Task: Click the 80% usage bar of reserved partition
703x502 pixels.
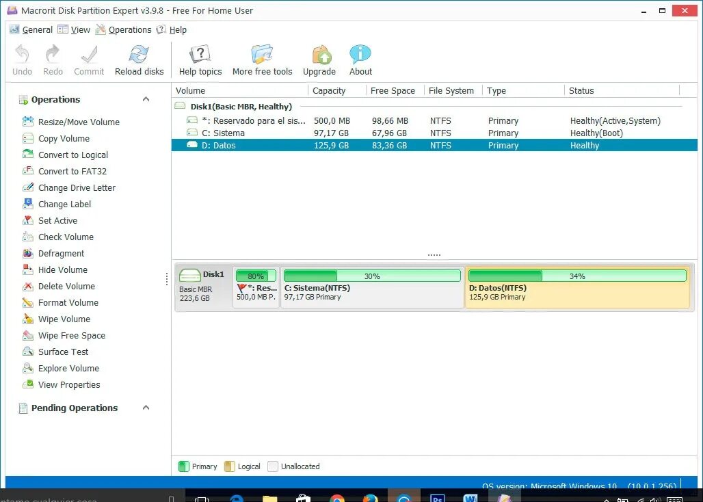Action: pos(256,276)
